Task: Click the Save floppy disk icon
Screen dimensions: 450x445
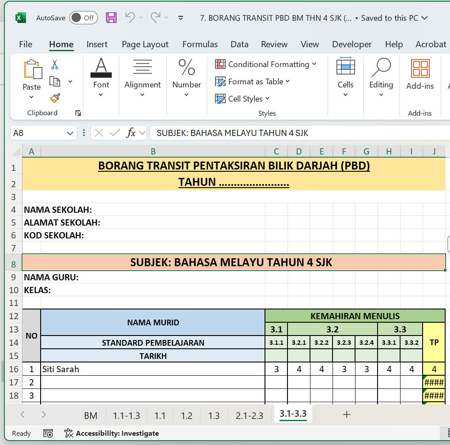Action: coord(111,18)
